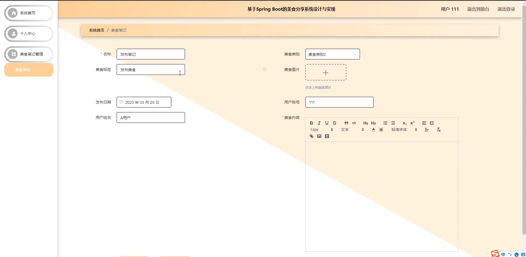Open the 发布日期 date field

click(x=144, y=102)
